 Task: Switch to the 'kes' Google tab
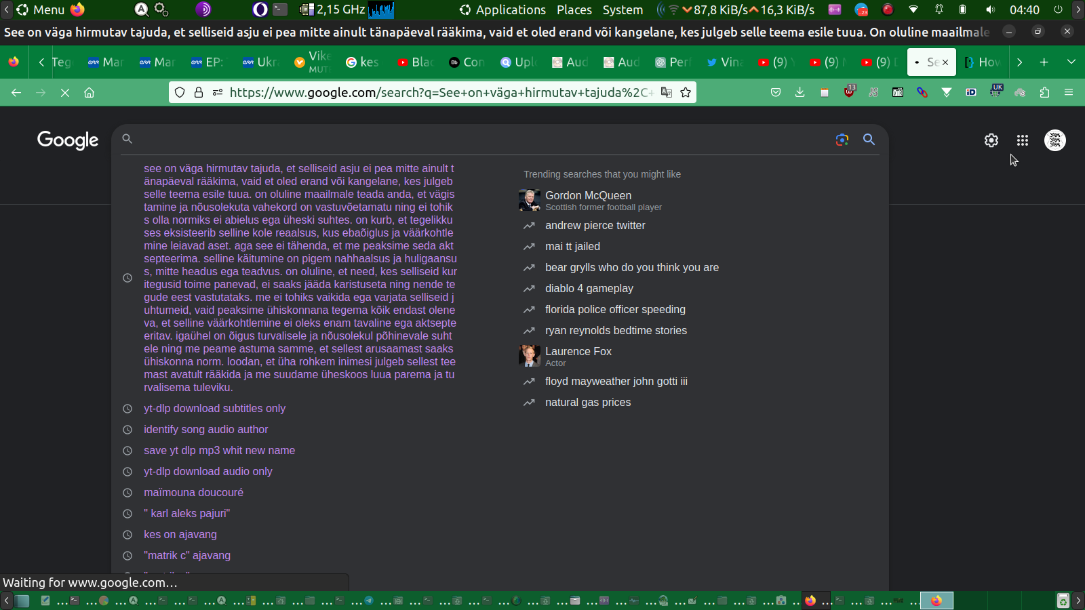362,62
